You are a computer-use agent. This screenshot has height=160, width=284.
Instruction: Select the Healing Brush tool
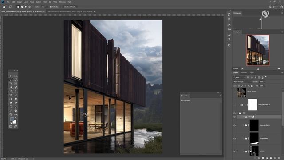point(16,88)
